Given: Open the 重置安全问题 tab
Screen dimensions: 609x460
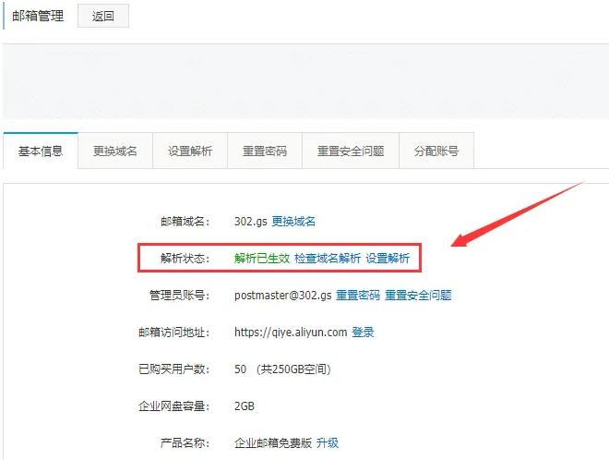Looking at the screenshot, I should 351,151.
